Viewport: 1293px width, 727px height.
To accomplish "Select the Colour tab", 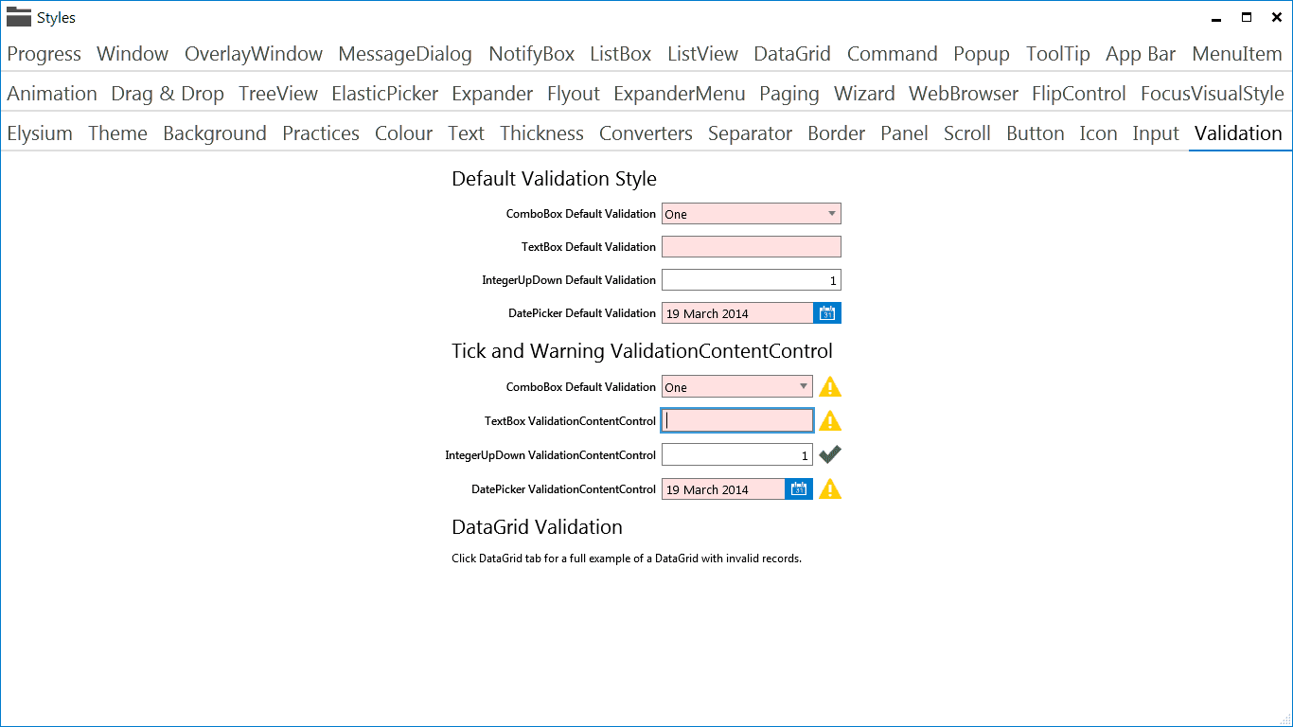I will (403, 133).
